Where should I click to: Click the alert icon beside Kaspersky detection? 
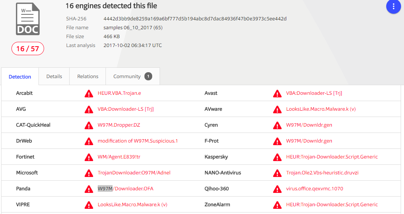pos(277,157)
